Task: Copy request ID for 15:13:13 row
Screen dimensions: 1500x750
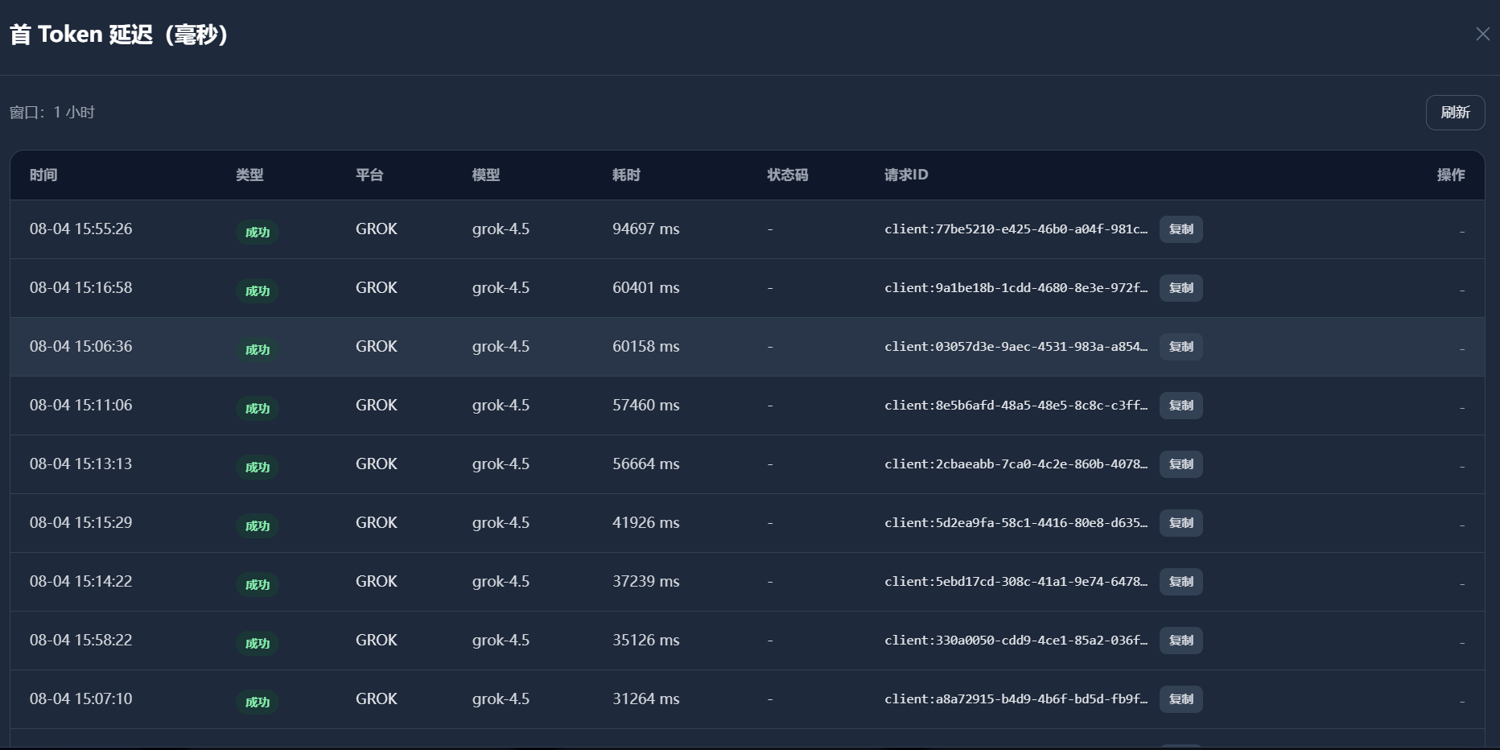Action: [x=1181, y=464]
